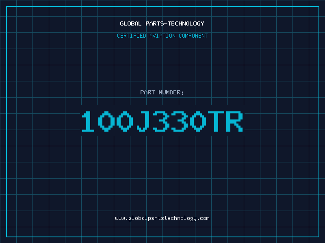Click the word GLOBAL in the title
This screenshot has width=325, height=243.
(x=130, y=23)
